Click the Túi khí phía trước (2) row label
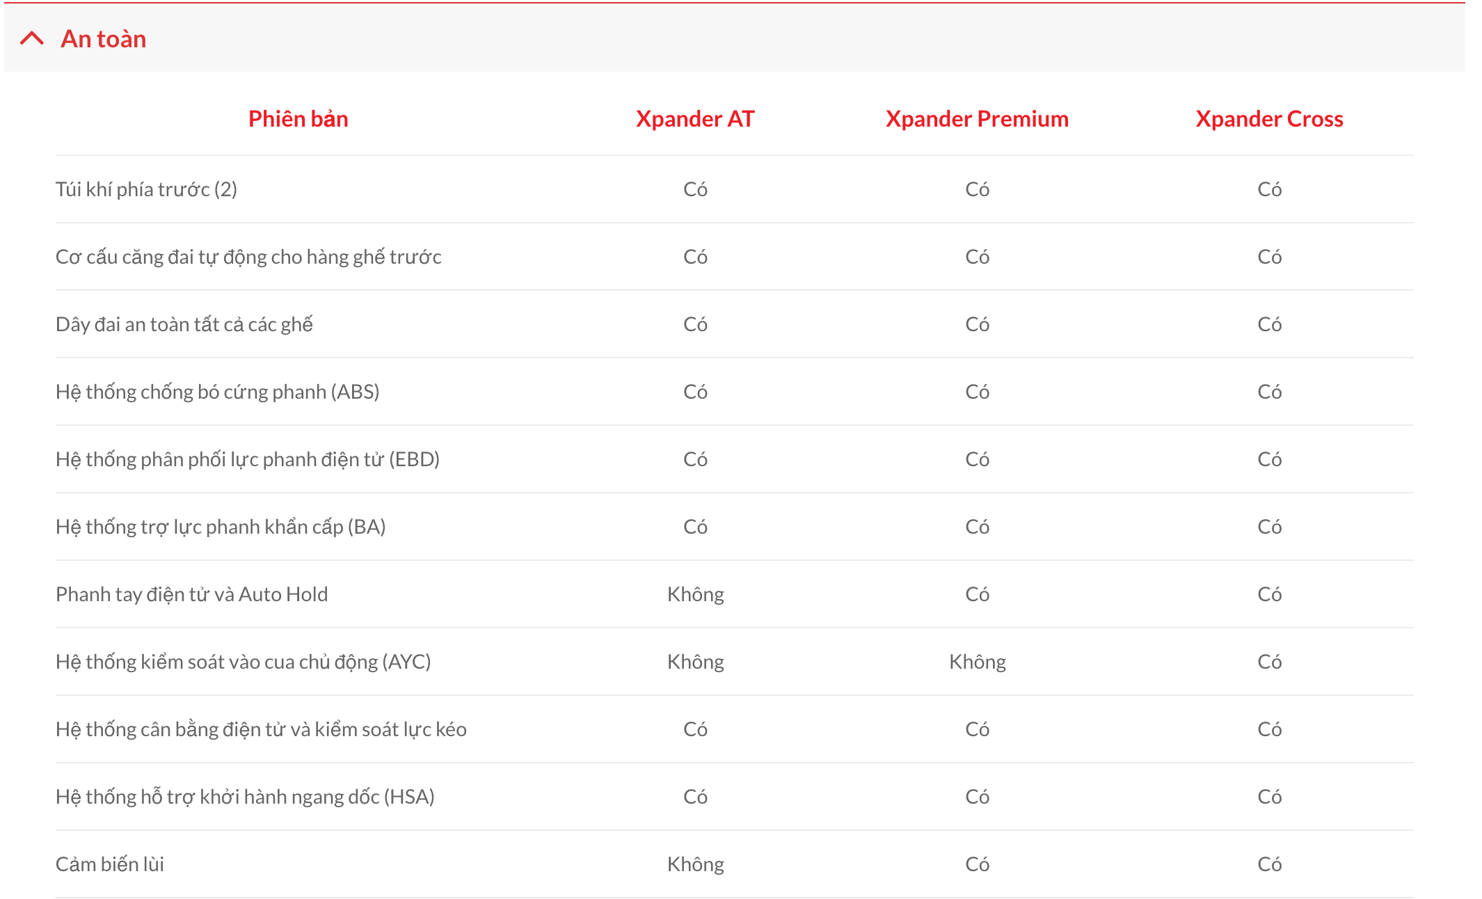The image size is (1482, 899). (146, 189)
